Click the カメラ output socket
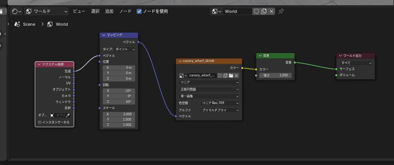The width and height of the screenshot is (394, 165). coord(74,96)
